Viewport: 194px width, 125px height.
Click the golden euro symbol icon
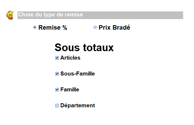10,15
